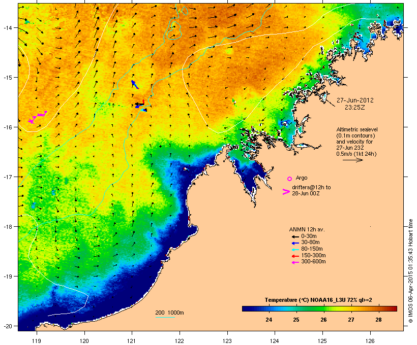Screen dimensions: 417x345
Task: Click the '200 1000m' depth contour label
Action: [x=169, y=313]
